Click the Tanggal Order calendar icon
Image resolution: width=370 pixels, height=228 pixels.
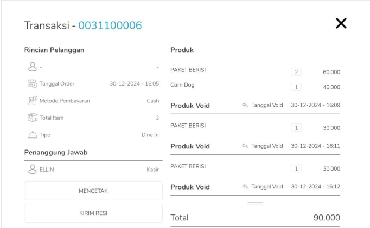click(x=32, y=83)
